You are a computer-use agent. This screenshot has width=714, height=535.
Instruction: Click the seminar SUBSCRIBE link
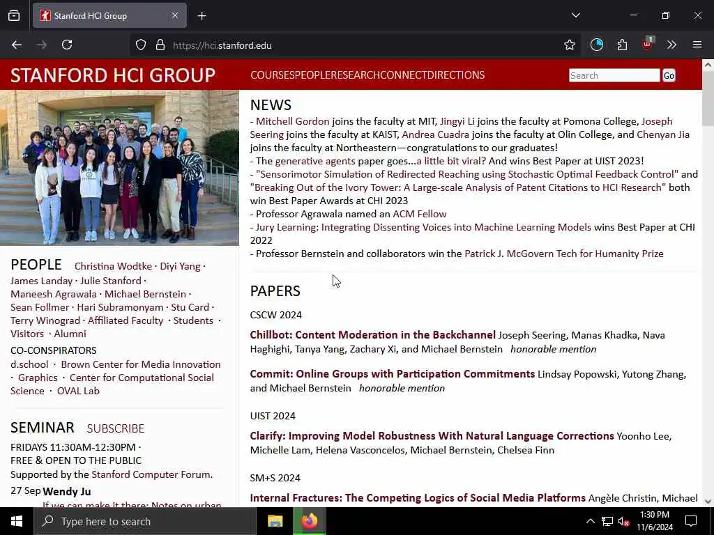[x=116, y=428]
